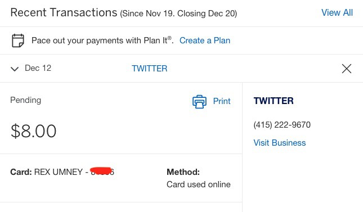
Task: Click the phone number (415) 222-9670
Action: (x=282, y=125)
